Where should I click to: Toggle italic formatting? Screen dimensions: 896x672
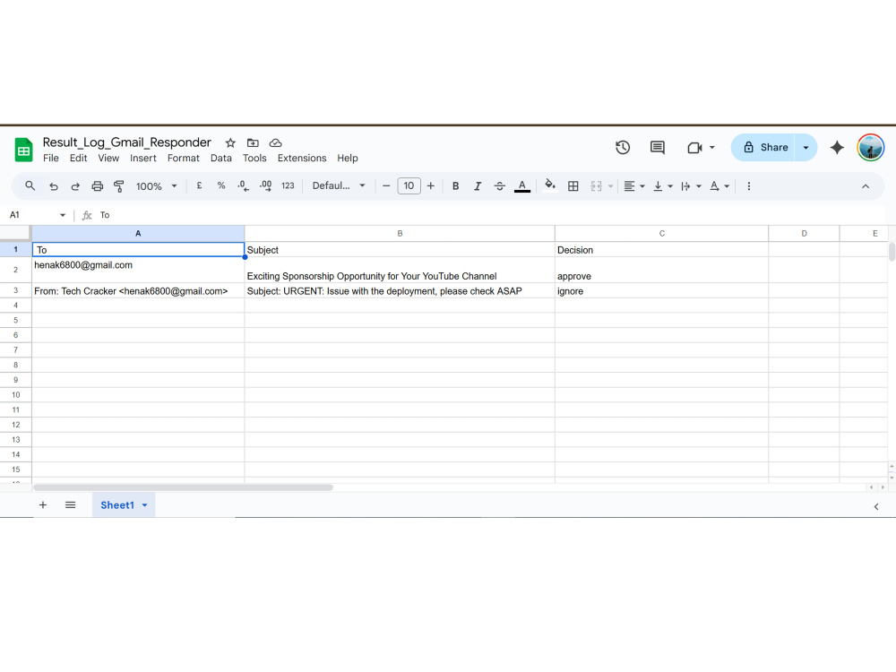(x=478, y=186)
